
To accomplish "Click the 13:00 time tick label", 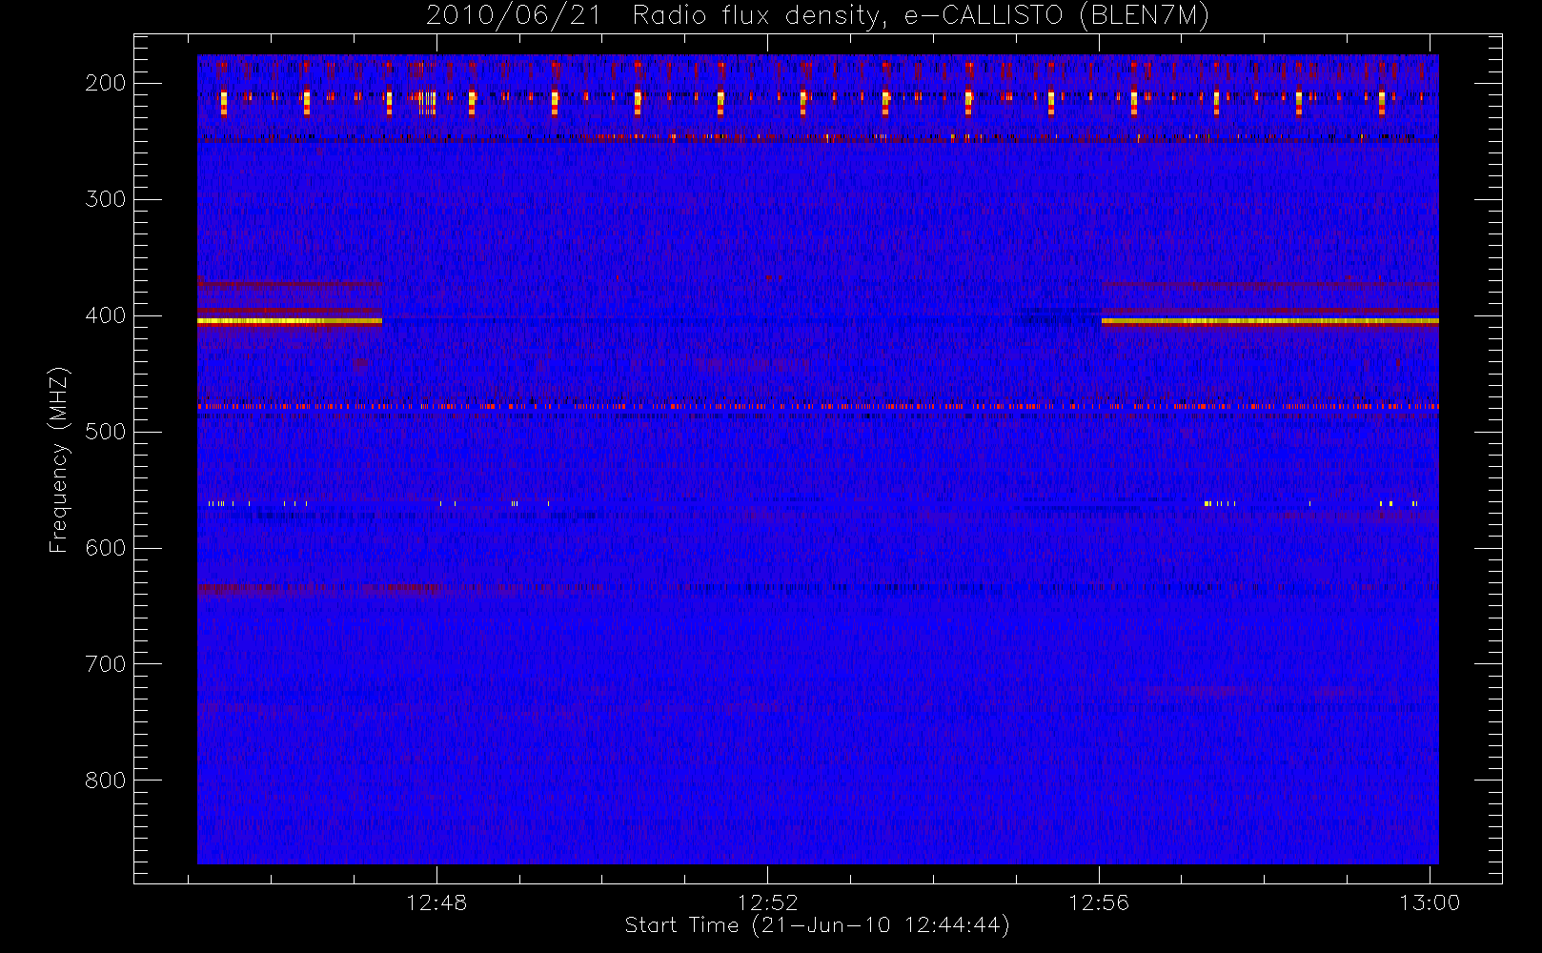I will click(x=1430, y=902).
